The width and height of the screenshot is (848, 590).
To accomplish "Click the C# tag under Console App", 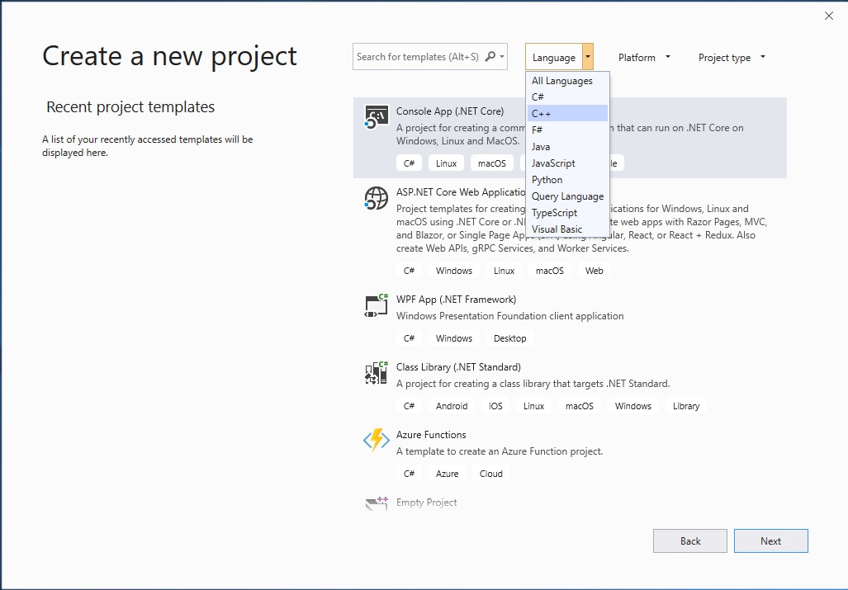I will tap(409, 163).
